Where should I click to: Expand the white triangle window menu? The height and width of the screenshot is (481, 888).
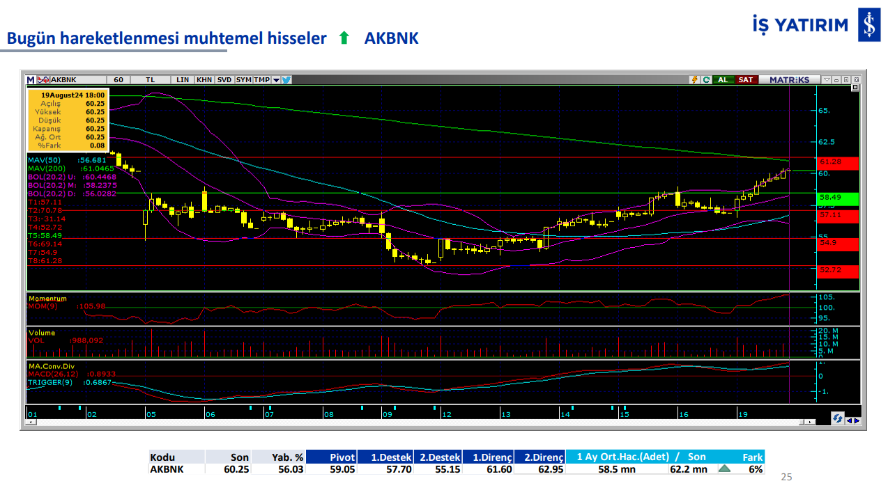[x=827, y=80]
